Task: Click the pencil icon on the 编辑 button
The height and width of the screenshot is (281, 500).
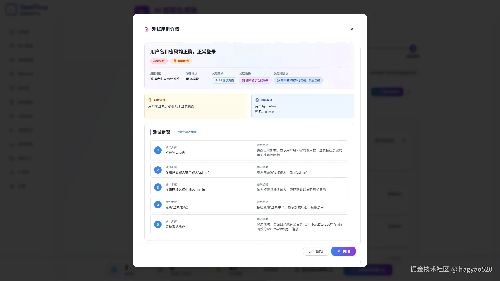Action: click(x=311, y=251)
